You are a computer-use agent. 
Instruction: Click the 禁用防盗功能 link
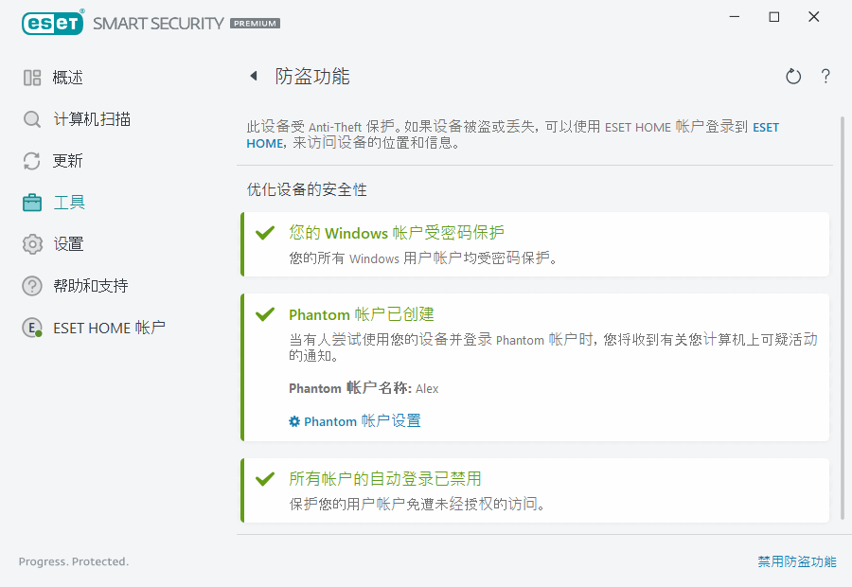coord(797,560)
